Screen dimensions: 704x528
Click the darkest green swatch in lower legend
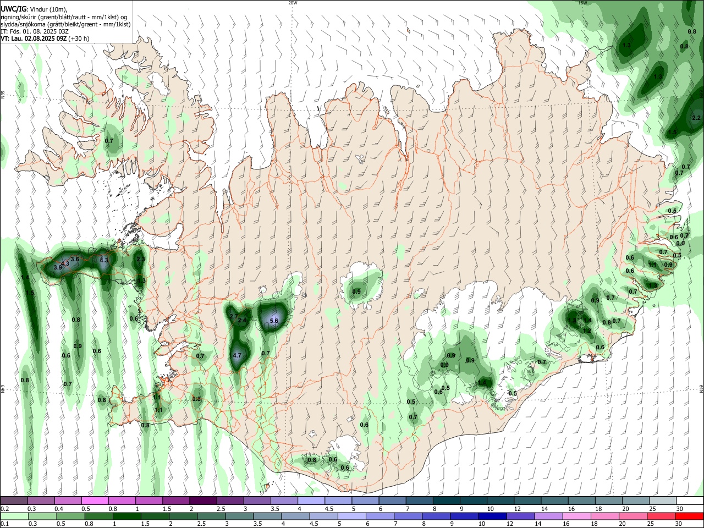pos(126,516)
